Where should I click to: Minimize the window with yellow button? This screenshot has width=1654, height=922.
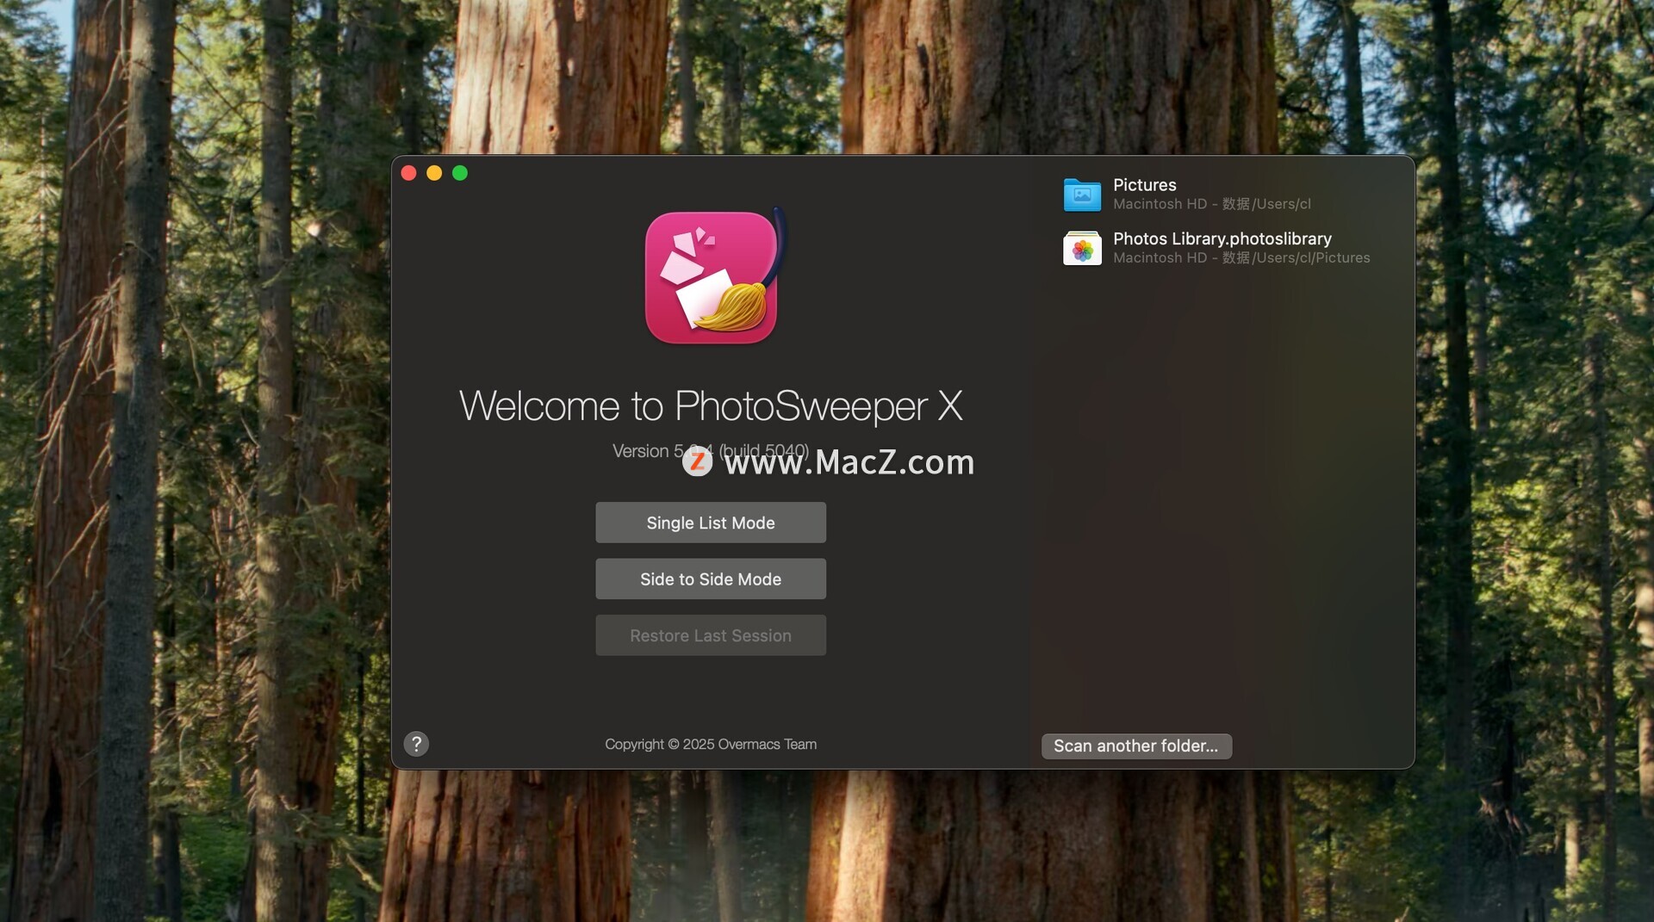[x=434, y=173]
